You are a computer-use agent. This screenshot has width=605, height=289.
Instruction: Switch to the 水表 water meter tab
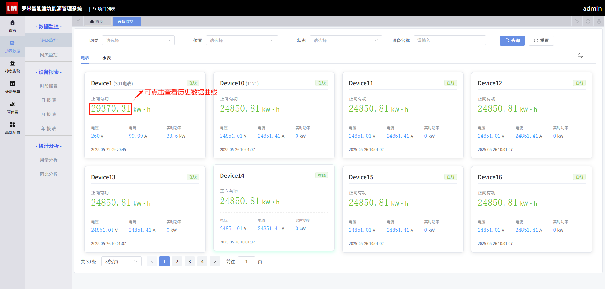[x=107, y=58]
